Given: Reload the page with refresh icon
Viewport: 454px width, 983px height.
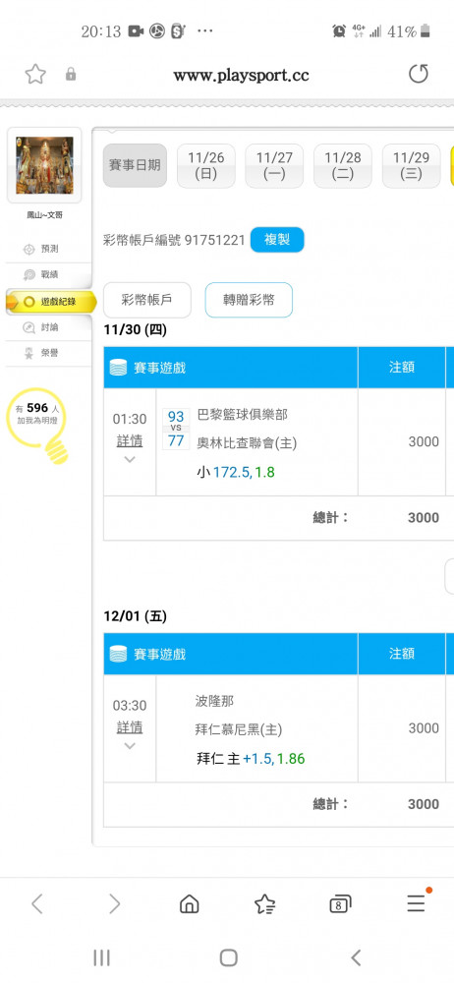Looking at the screenshot, I should (x=419, y=74).
